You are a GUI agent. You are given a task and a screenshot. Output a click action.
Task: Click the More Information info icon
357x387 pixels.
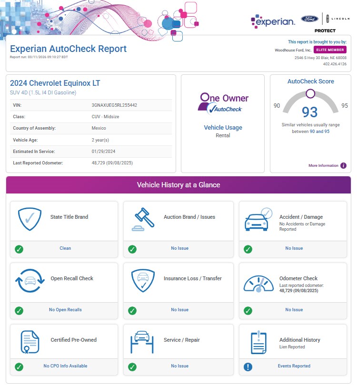(x=344, y=165)
